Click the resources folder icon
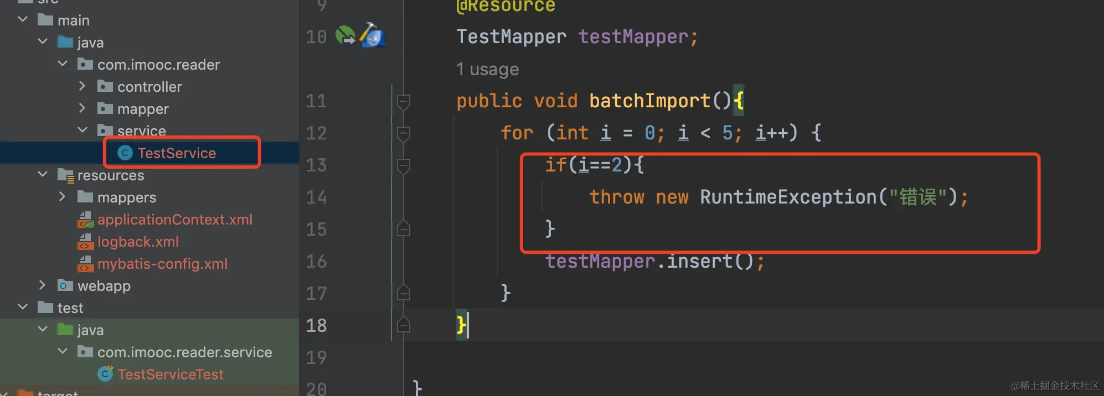The width and height of the screenshot is (1104, 396). click(x=65, y=175)
